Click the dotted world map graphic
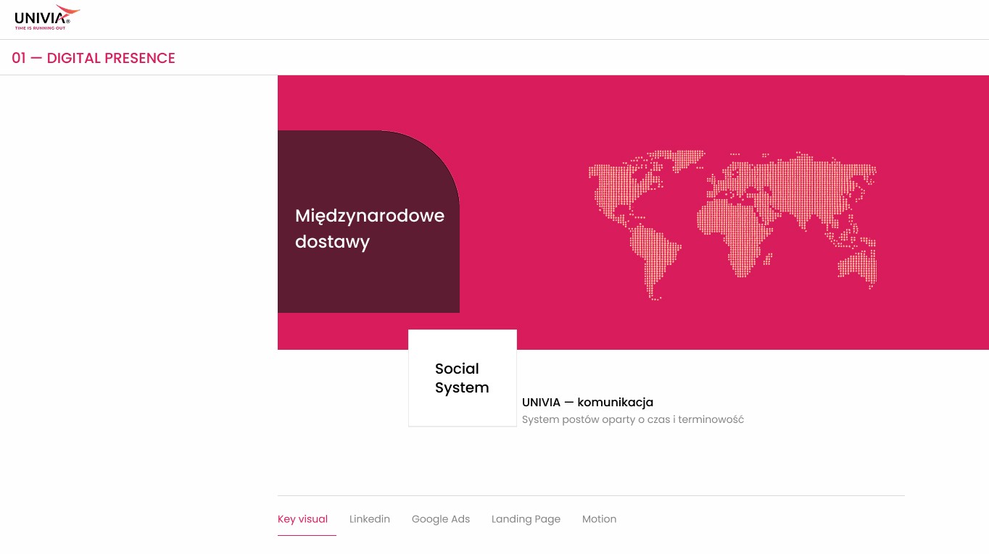This screenshot has width=989, height=554. pyautogui.click(x=732, y=224)
